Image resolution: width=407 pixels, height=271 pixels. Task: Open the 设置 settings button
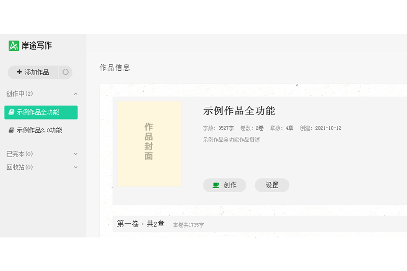[x=272, y=185]
